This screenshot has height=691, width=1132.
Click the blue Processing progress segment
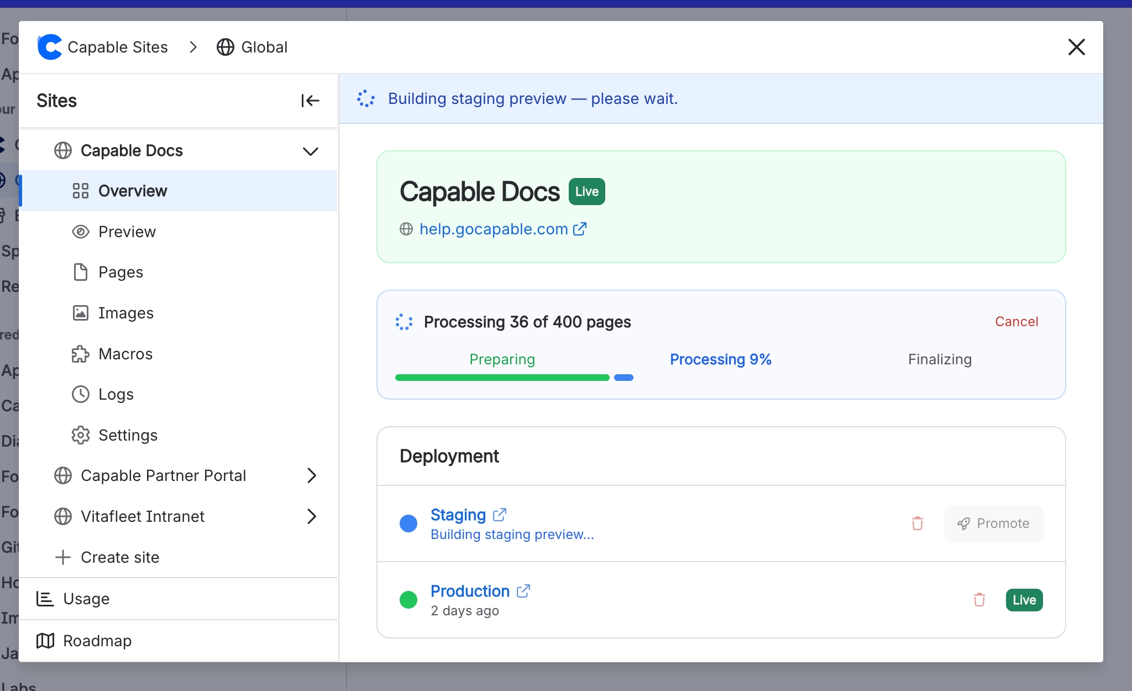623,378
